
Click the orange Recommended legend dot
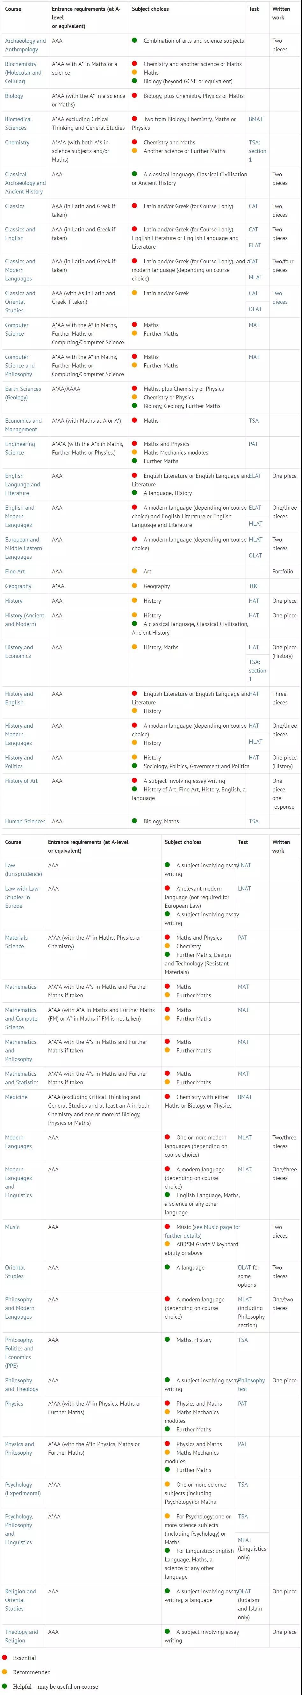(x=4, y=1671)
